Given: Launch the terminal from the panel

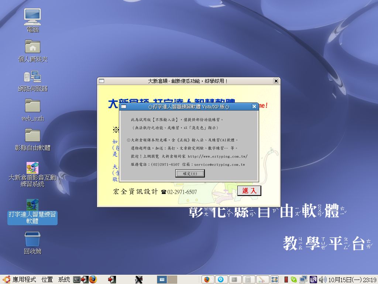Looking at the screenshot, I should pos(77,280).
